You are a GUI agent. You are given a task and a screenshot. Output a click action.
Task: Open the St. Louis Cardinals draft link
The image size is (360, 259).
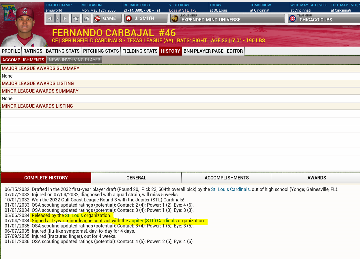pyautogui.click(x=230, y=189)
